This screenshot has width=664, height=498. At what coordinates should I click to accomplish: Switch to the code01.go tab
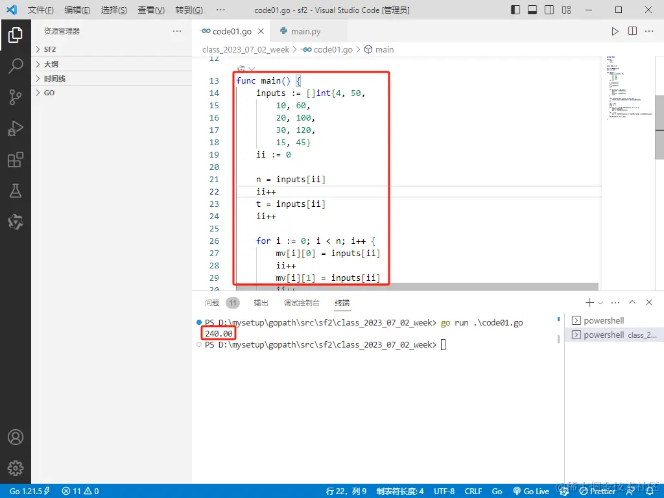point(231,31)
